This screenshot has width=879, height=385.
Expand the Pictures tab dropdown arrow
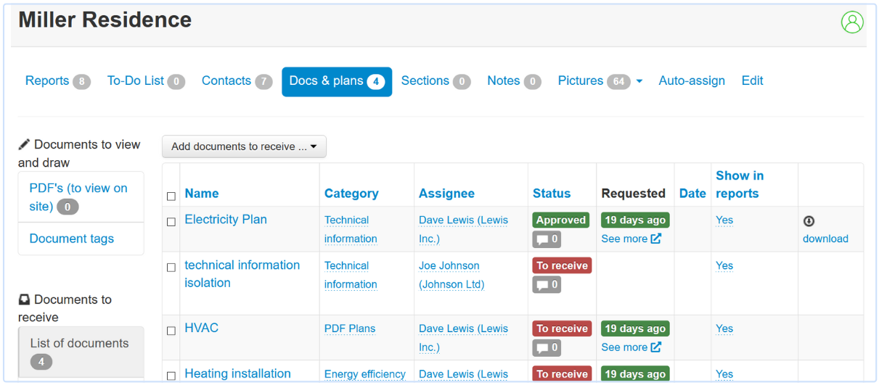point(639,81)
